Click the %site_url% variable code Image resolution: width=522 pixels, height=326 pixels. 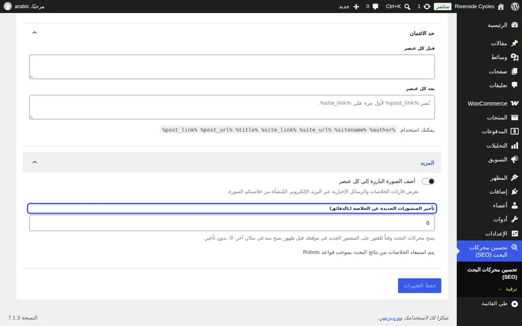coord(315,130)
